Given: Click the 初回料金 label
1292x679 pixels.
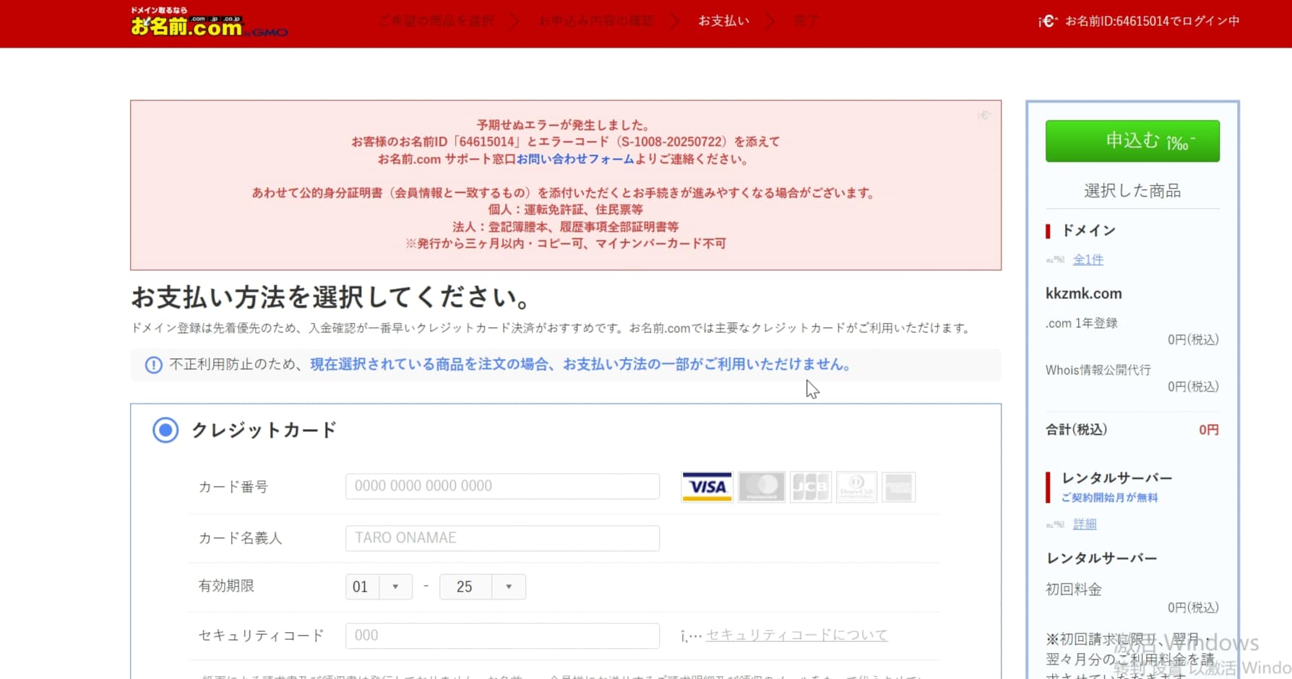Looking at the screenshot, I should pyautogui.click(x=1073, y=589).
